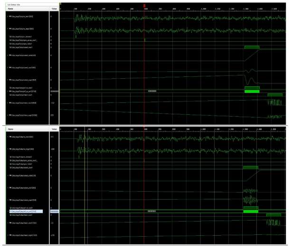Select rx_done signal name in lower panel
Viewport: 292px width, 249px height.
coord(21,157)
